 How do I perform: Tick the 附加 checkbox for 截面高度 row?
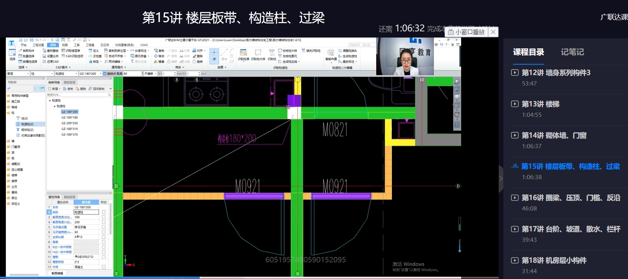pyautogui.click(x=104, y=222)
